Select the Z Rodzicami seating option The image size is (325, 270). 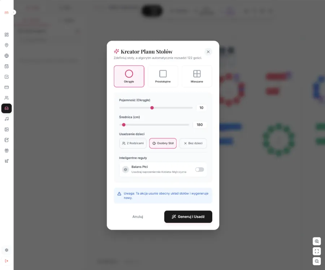tap(133, 143)
